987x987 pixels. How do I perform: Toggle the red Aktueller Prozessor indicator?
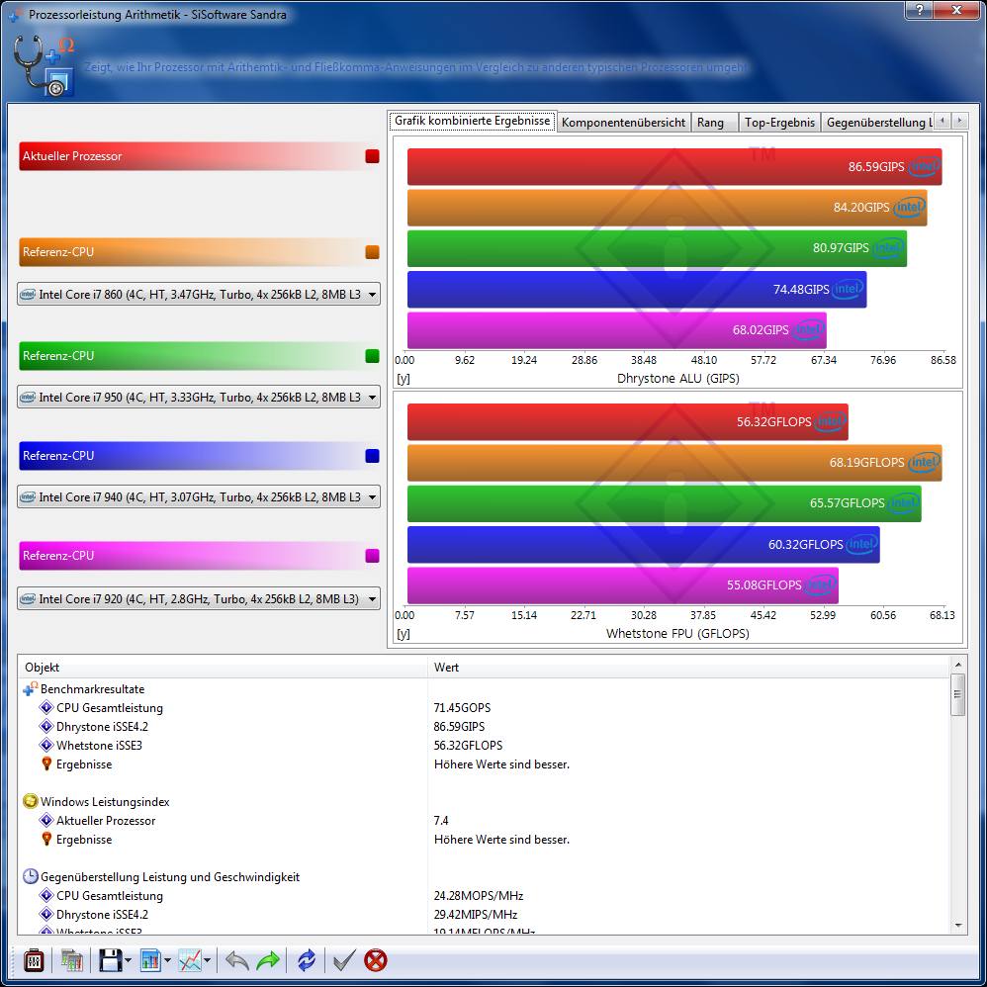[x=372, y=156]
